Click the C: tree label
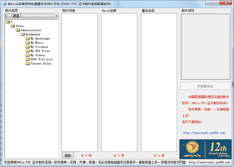The image size is (234, 167). click(12, 22)
